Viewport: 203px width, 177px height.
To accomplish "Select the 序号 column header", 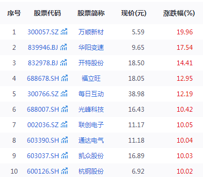I will [x=14, y=13].
